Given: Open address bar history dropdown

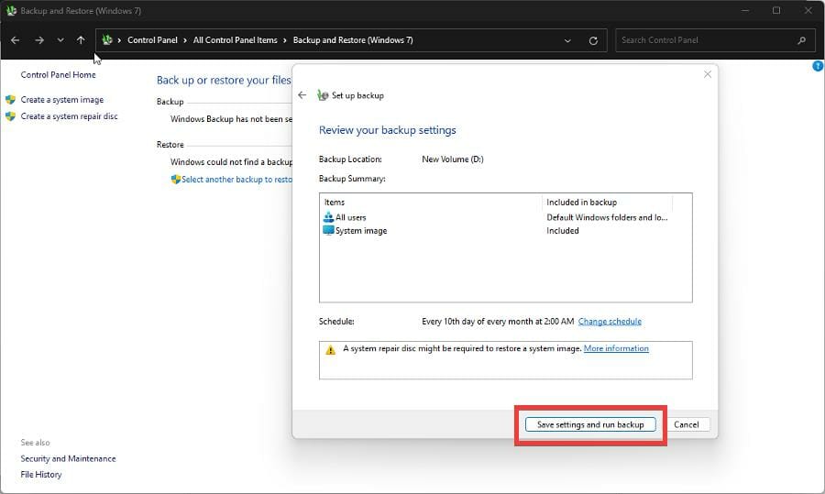Looking at the screenshot, I should [568, 40].
